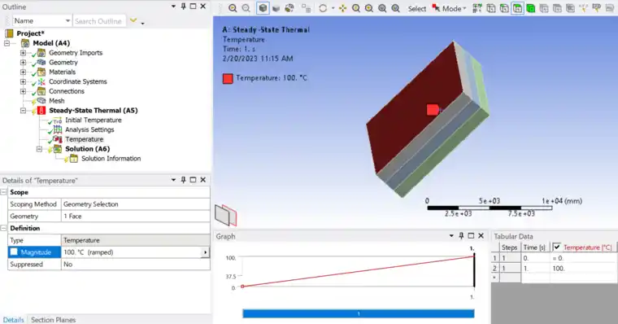Activate the Pan view tool
The height and width of the screenshot is (324, 618).
click(x=342, y=8)
